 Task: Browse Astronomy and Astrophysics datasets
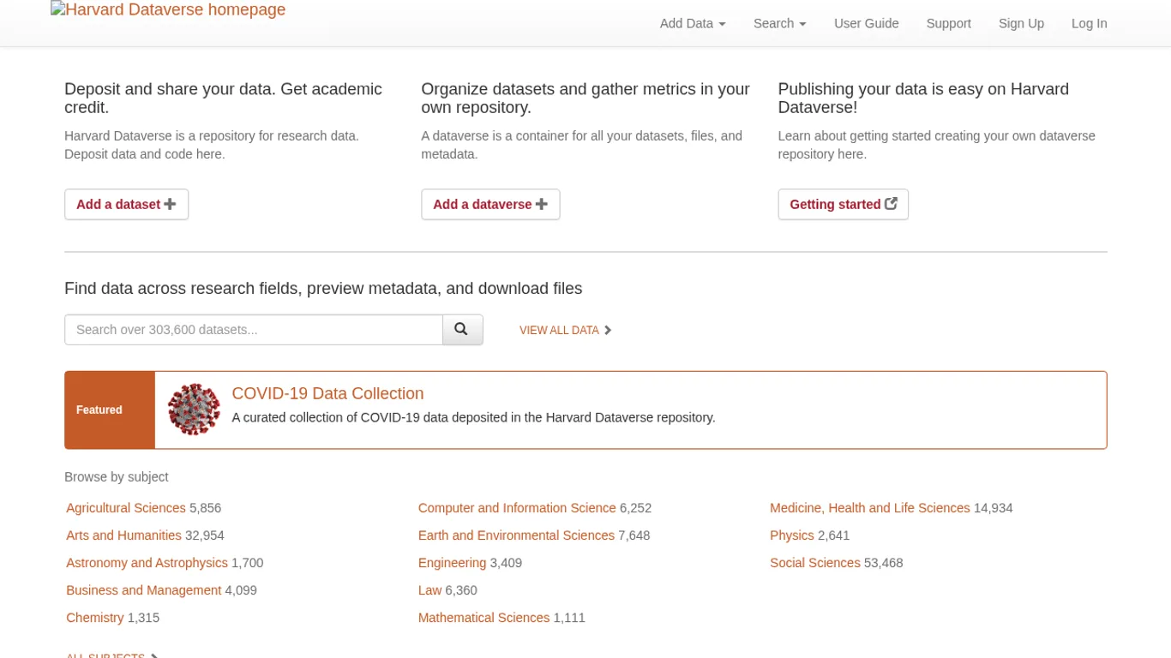point(147,563)
